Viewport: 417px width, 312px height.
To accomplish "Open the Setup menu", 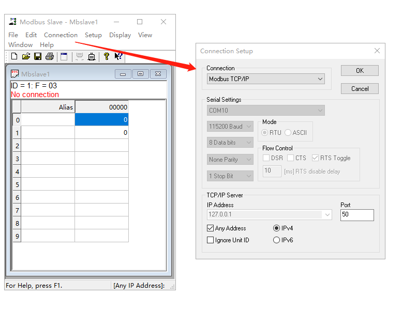I will coord(93,35).
